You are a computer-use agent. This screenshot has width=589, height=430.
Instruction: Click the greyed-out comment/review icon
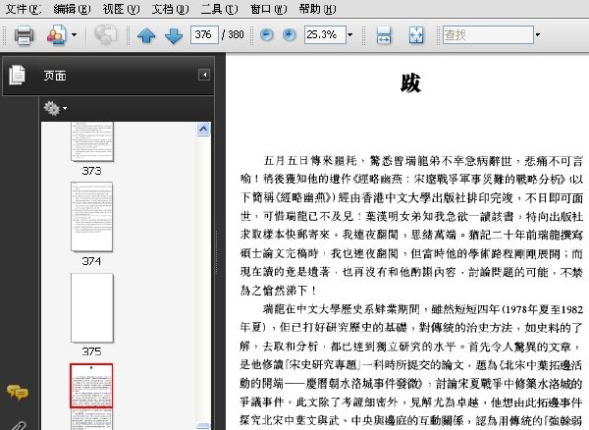(105, 35)
